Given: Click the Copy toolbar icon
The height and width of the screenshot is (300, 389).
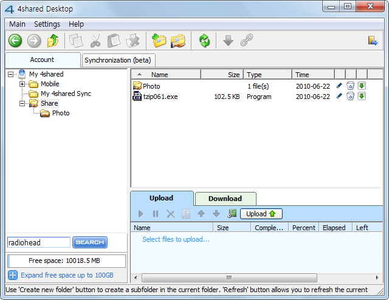Looking at the screenshot, I should (76, 41).
